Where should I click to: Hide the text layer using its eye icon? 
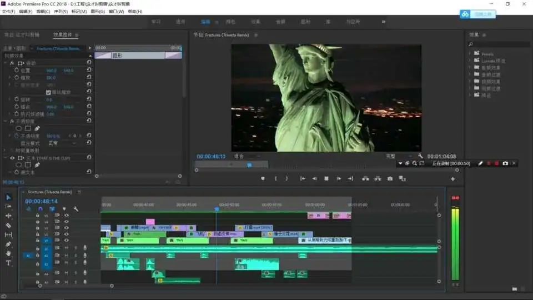click(12, 158)
